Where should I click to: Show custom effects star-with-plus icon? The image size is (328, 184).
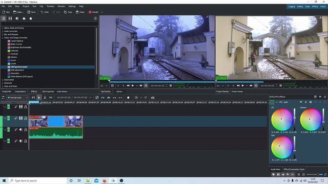pos(24,18)
